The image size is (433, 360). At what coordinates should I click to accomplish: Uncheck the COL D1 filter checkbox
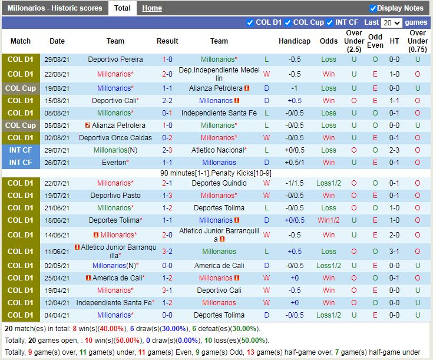[250, 22]
